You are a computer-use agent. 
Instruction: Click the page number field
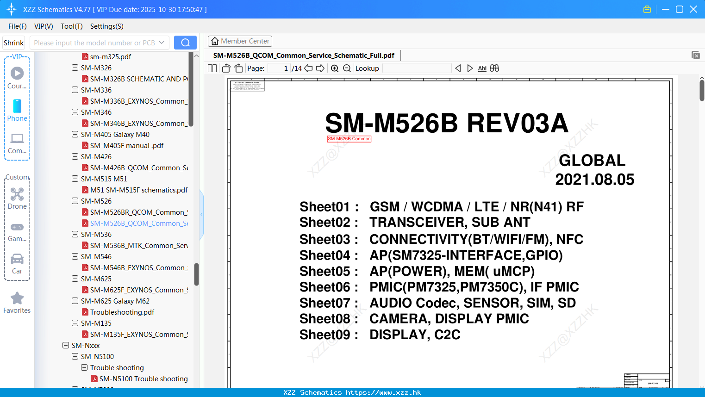point(279,68)
